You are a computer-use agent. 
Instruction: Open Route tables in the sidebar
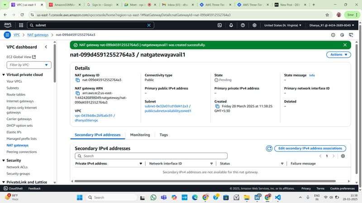click(16, 95)
